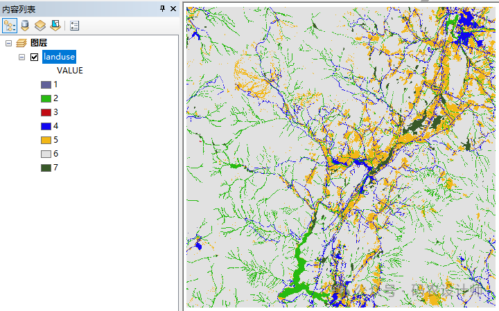Click List By Drawing Order icon
The width and height of the screenshot is (499, 311).
(10, 26)
